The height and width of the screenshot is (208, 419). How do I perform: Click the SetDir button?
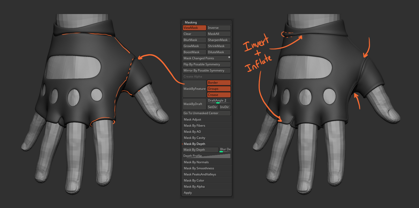pos(213,107)
